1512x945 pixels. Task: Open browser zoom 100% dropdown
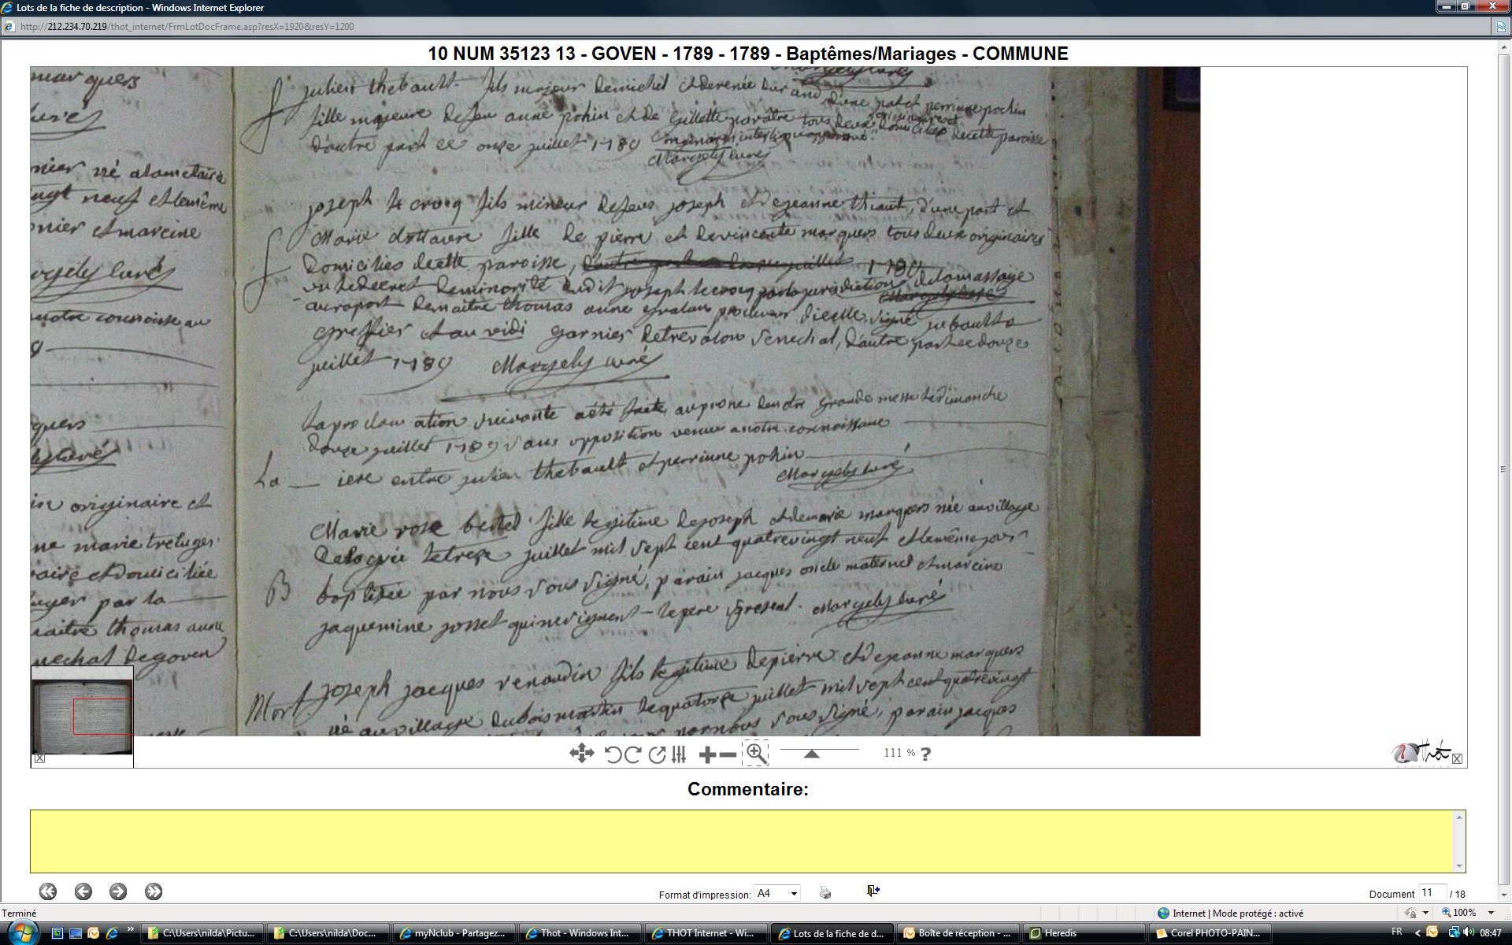pyautogui.click(x=1491, y=913)
